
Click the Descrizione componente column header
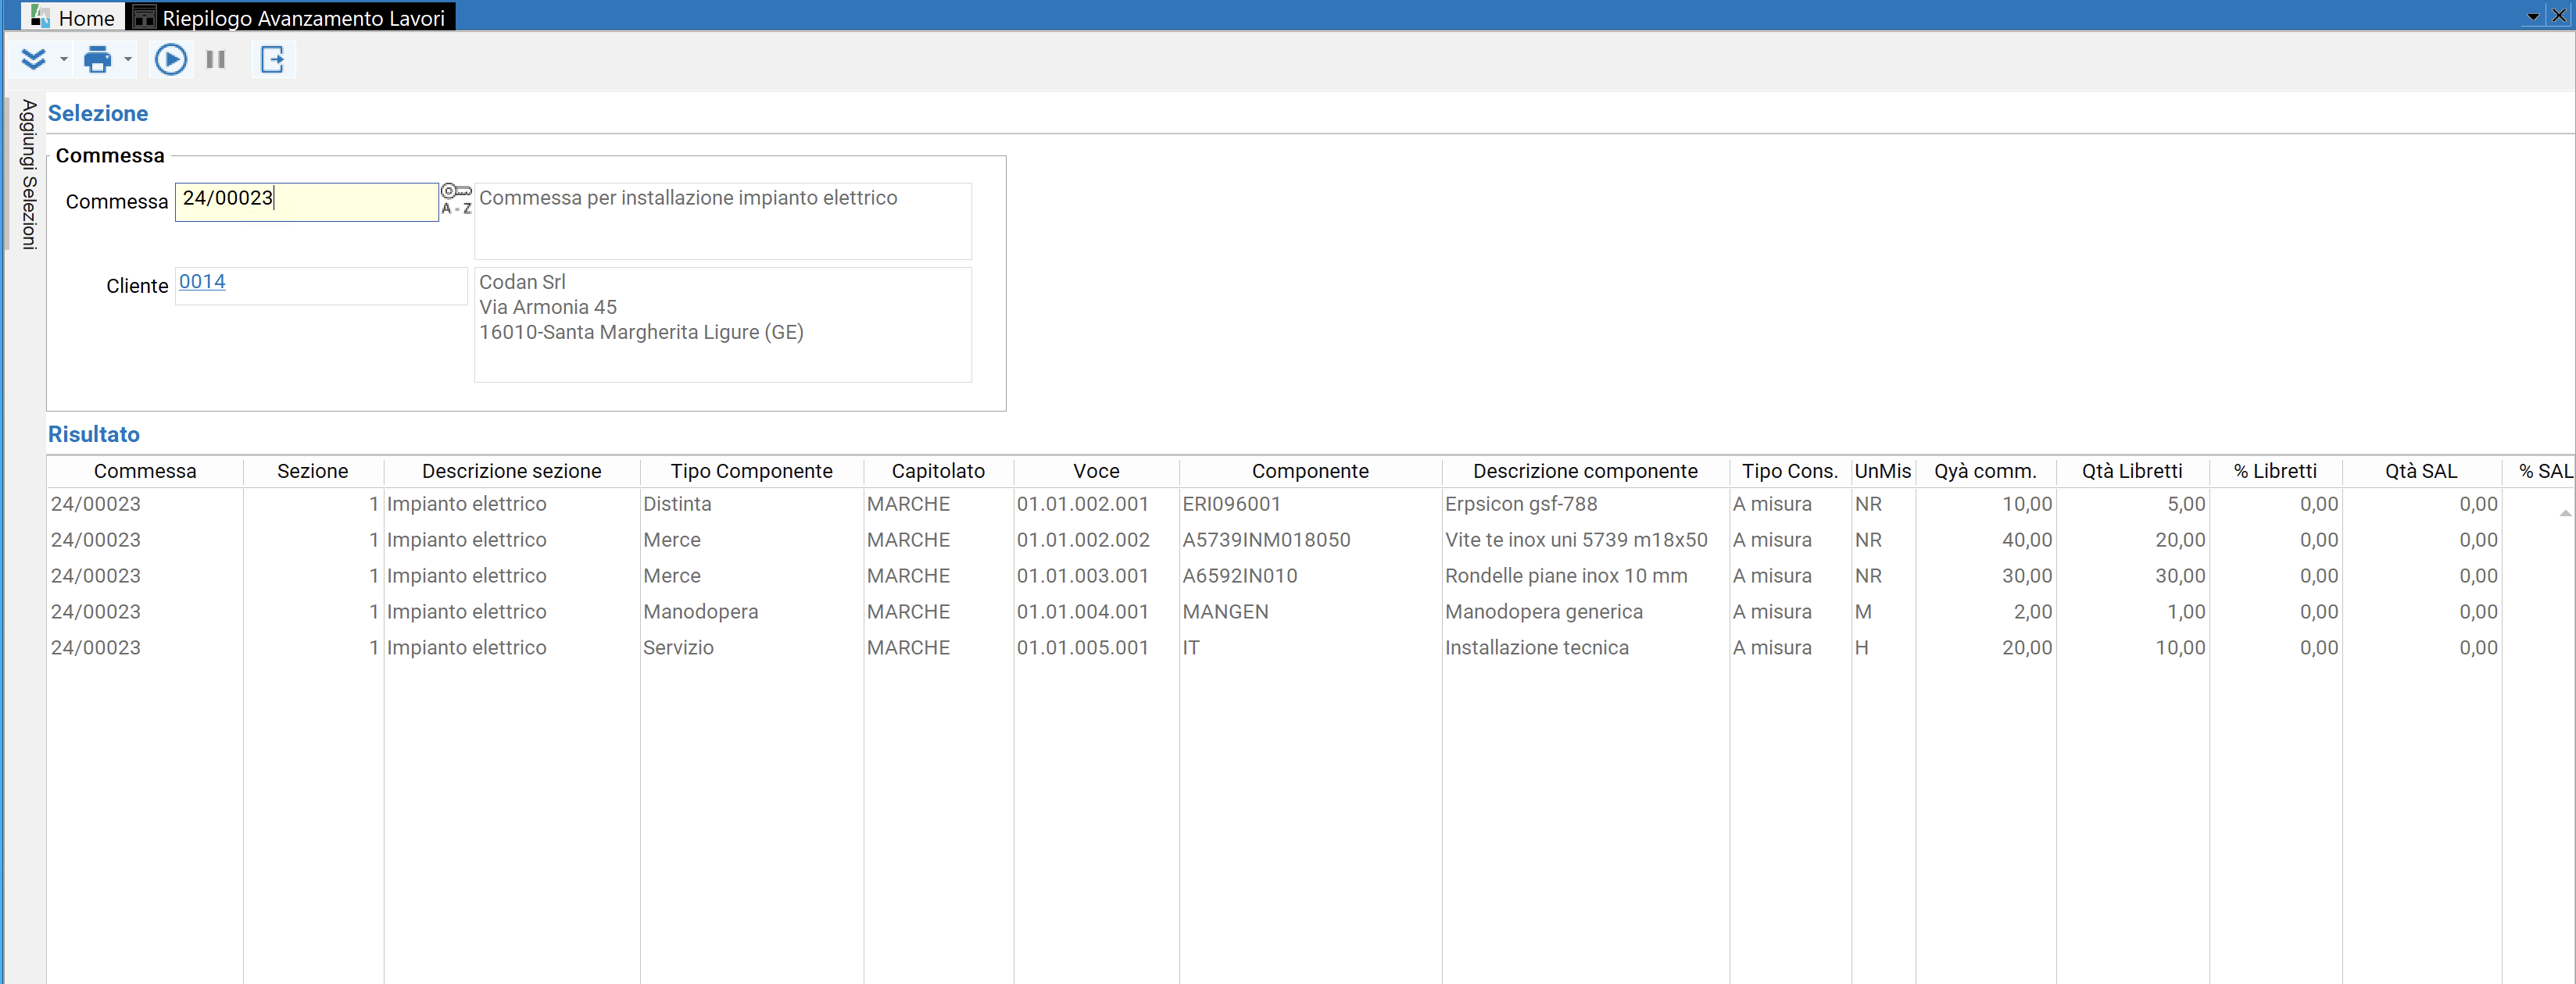click(x=1586, y=472)
